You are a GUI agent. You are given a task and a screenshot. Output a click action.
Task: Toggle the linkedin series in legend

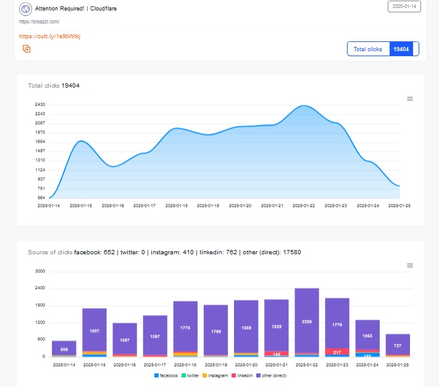click(x=241, y=375)
